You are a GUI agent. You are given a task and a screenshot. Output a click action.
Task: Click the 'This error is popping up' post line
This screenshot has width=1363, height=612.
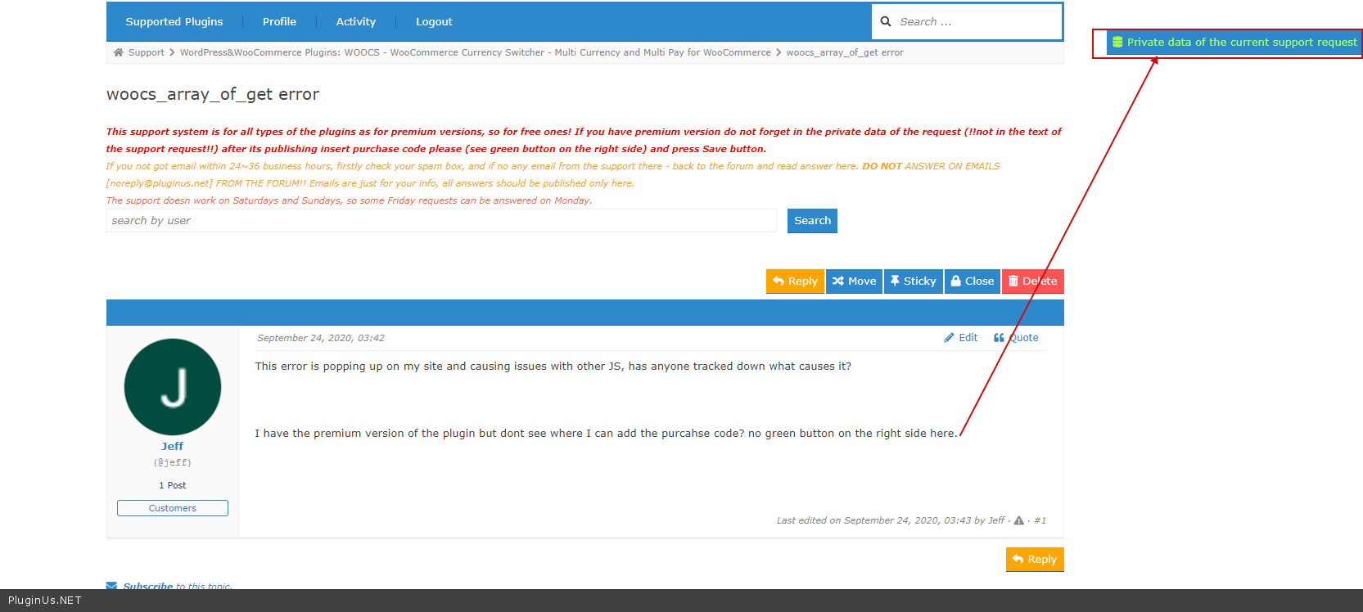click(x=553, y=367)
